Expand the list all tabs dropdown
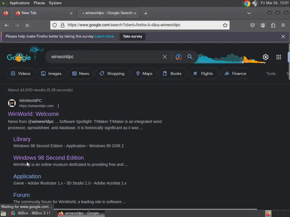Viewport: 290px width, 217px height. pyautogui.click(x=249, y=13)
